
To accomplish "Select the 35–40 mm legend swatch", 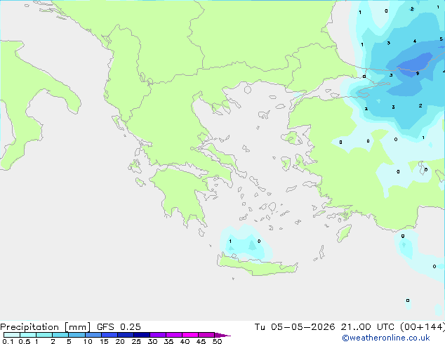I will click(x=173, y=335).
